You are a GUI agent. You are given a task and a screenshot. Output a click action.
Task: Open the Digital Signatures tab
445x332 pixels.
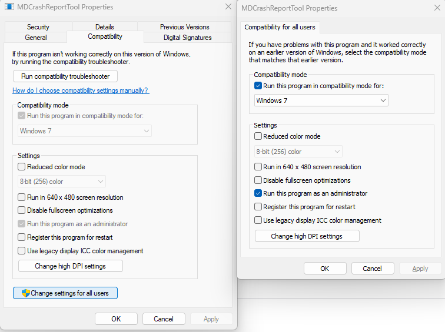[187, 38]
